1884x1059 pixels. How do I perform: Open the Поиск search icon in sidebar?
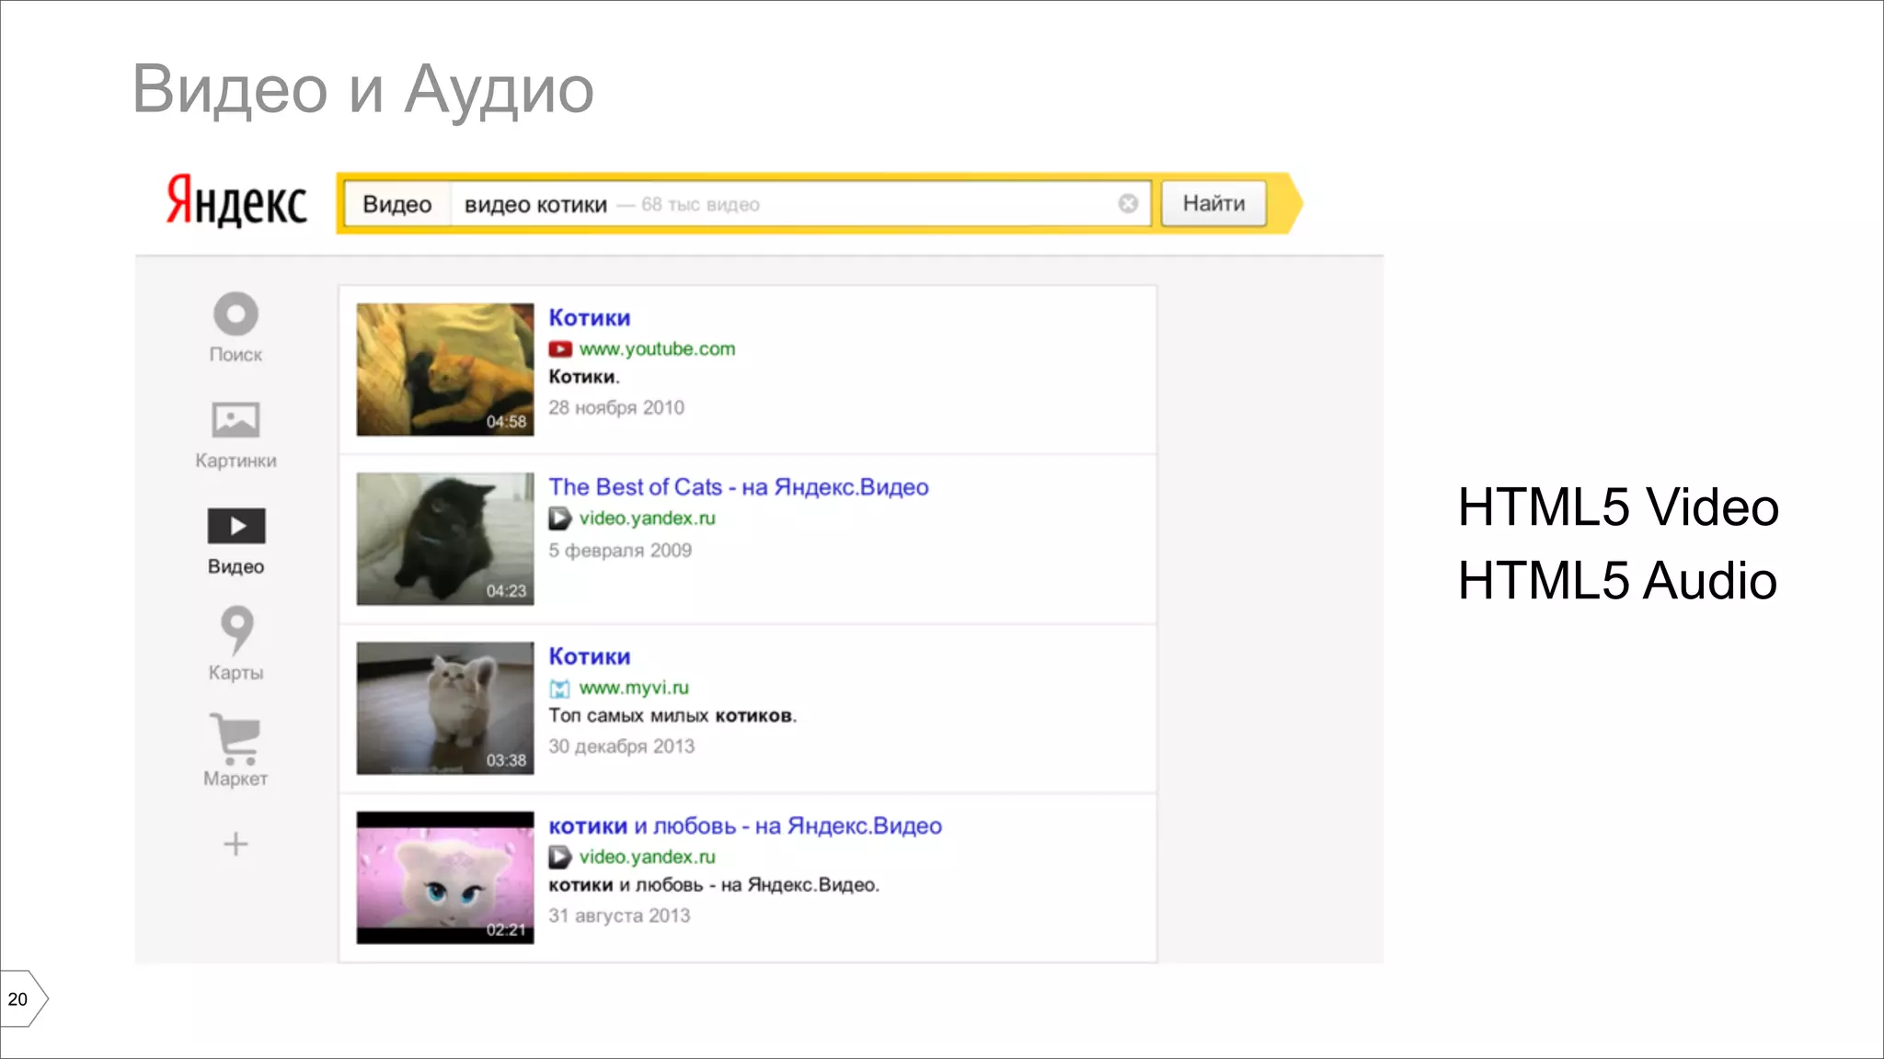235,314
